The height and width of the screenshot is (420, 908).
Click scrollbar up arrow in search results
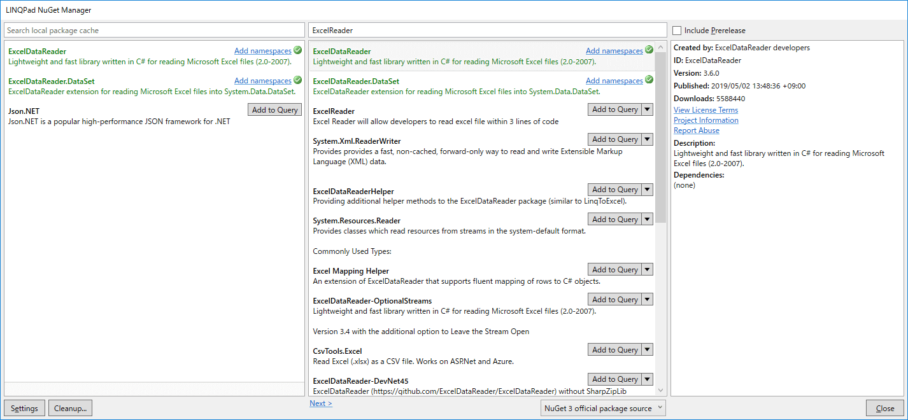click(660, 46)
